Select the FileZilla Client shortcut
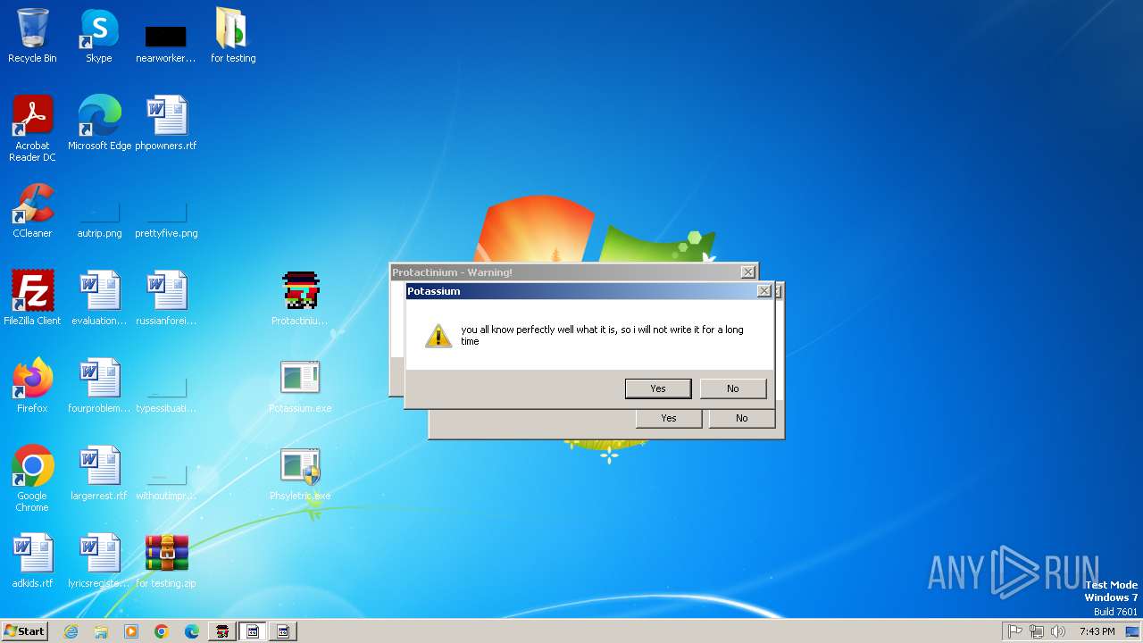Viewport: 1143px width, 643px height. tap(32, 298)
